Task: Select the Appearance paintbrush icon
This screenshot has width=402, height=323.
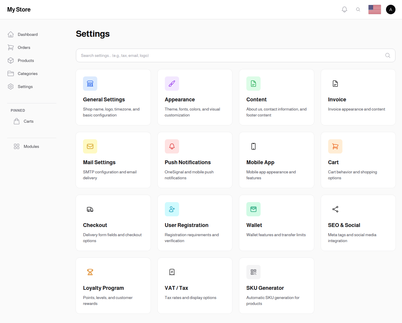Action: tap(172, 83)
